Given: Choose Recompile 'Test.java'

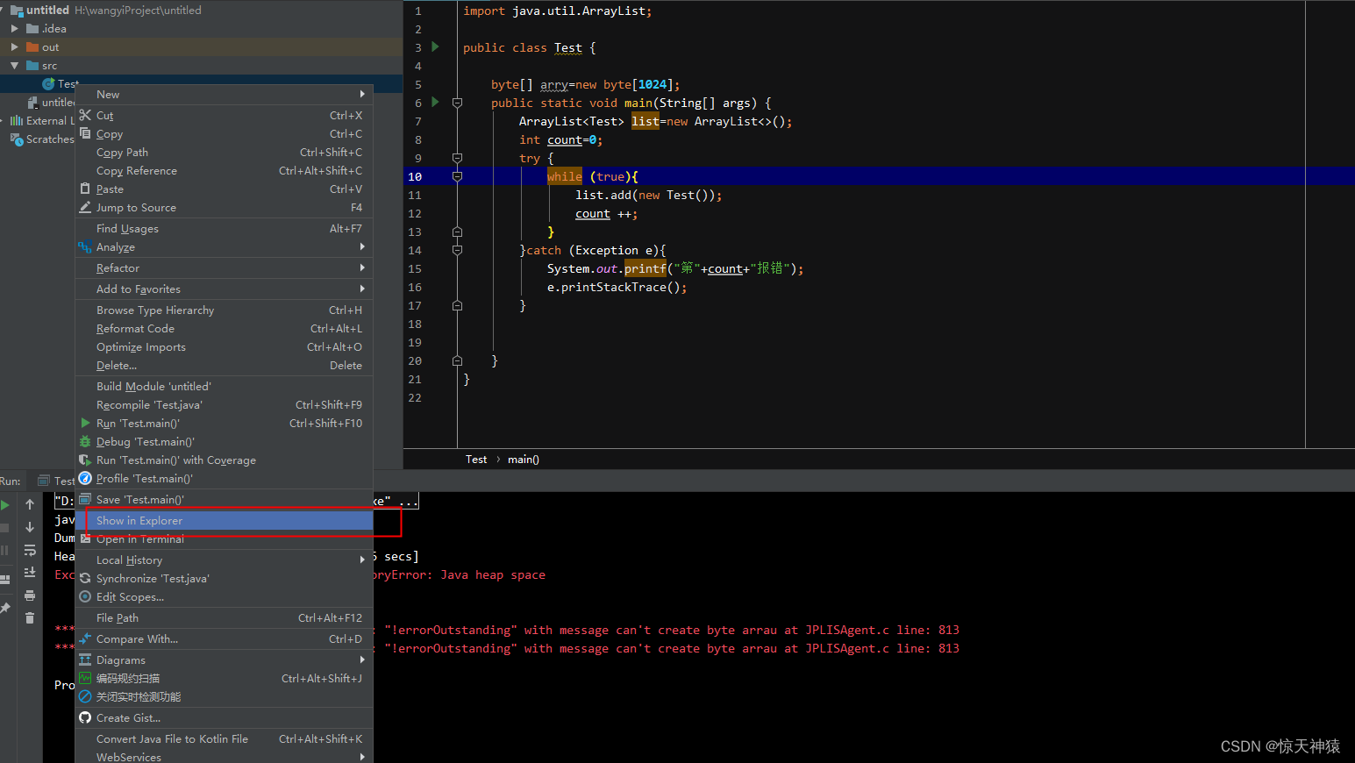Looking at the screenshot, I should click(x=224, y=404).
